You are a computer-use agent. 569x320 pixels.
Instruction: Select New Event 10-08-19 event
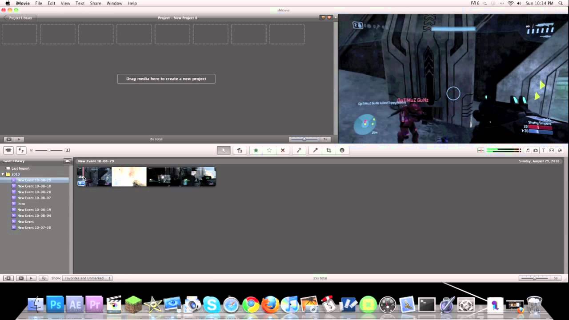tap(34, 210)
